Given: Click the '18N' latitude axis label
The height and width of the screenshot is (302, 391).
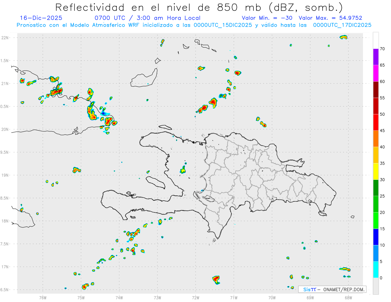Looking at the screenshot, I should pos(6,221).
